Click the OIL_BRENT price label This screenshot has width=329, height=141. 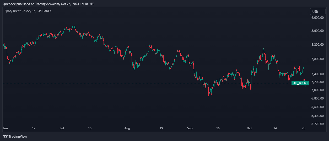pyautogui.click(x=300, y=83)
